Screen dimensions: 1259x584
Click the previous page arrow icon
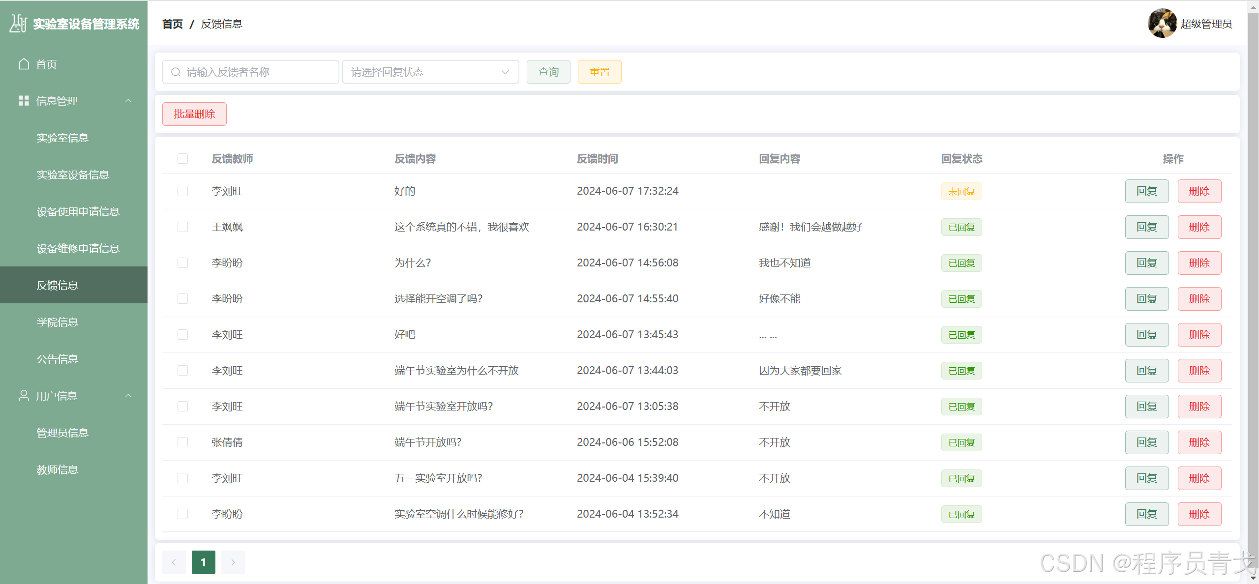(x=174, y=562)
